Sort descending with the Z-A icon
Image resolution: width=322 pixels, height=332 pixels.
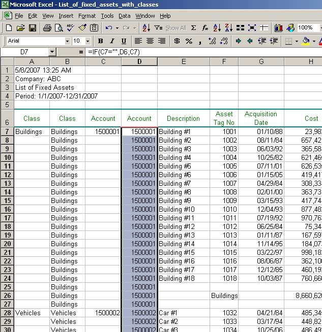coord(229,28)
